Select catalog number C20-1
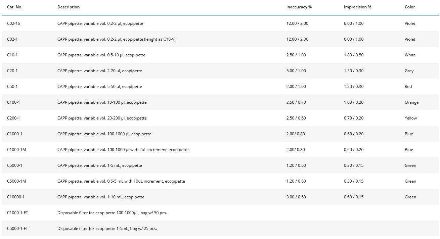 point(12,71)
